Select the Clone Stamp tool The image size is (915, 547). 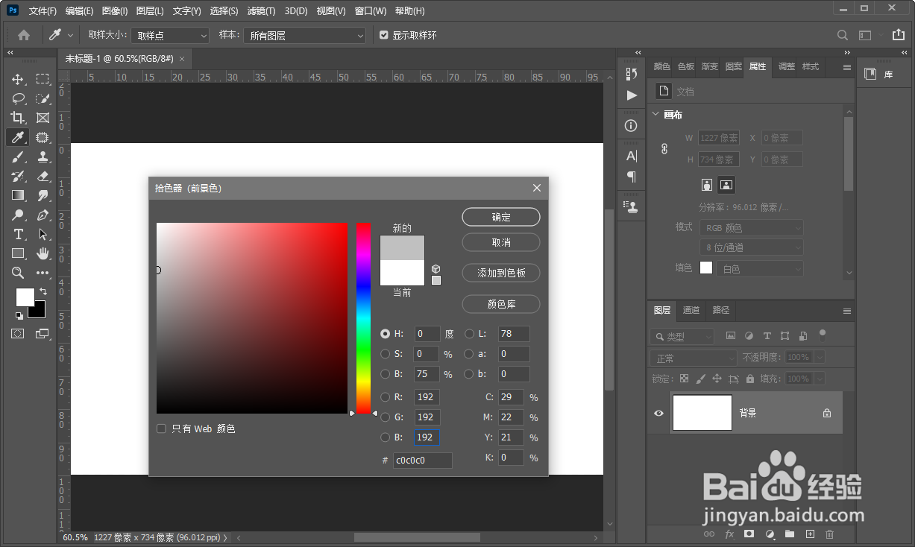pos(43,156)
